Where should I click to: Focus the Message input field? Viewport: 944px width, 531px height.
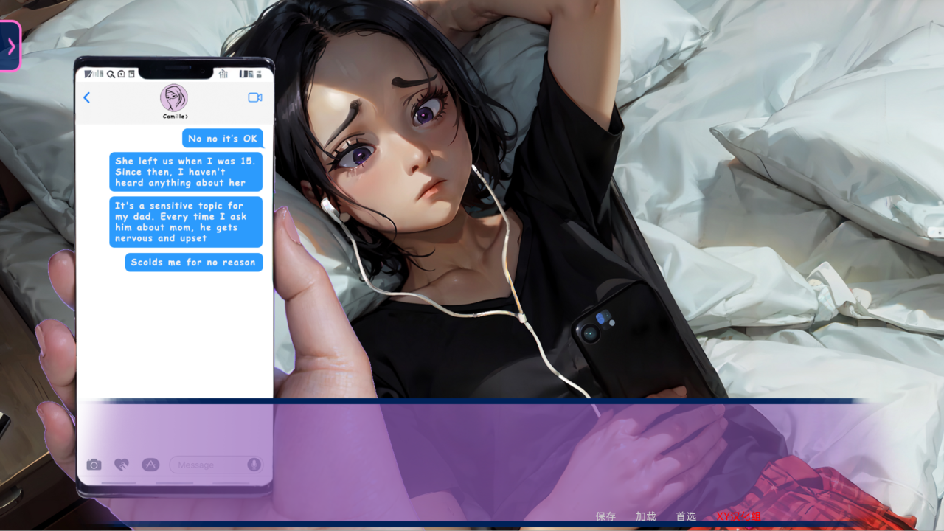click(x=216, y=465)
